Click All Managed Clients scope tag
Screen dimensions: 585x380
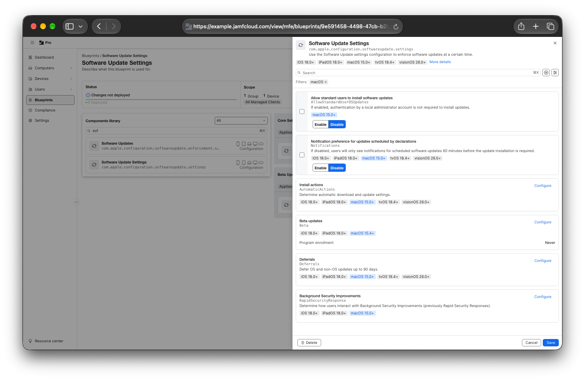click(263, 102)
